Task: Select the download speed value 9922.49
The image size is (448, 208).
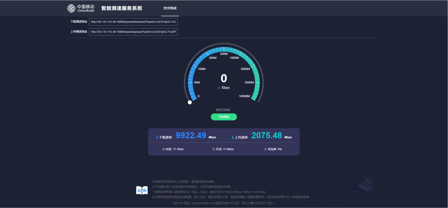Action: (x=191, y=135)
